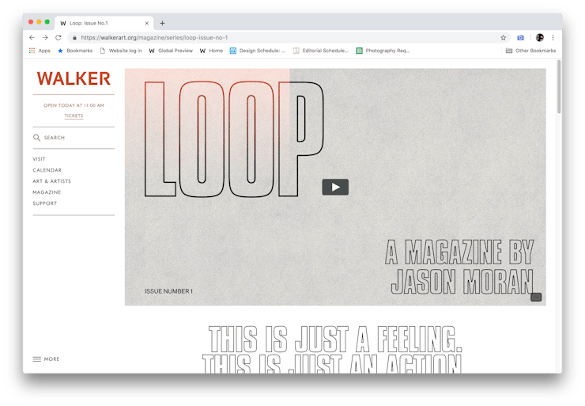Viewport: 585px width, 406px height.
Task: Click the camera extension icon
Action: 521,37
